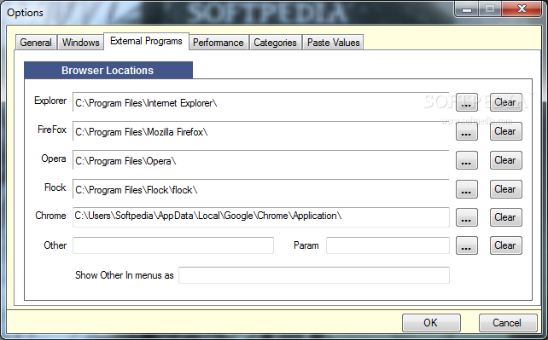Minimize the Options window
548x340 pixels.
pyautogui.click(x=467, y=9)
